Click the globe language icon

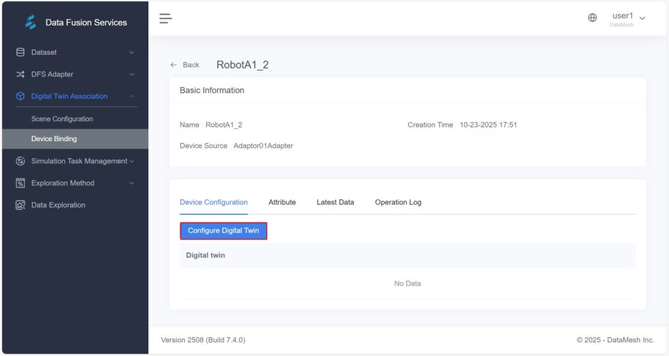(593, 18)
